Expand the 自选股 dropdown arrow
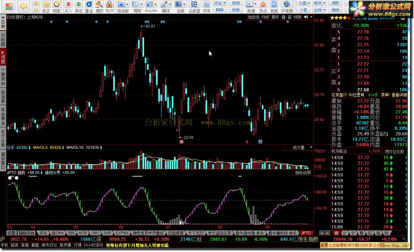The height and width of the screenshot is (252, 414). click(x=128, y=4)
